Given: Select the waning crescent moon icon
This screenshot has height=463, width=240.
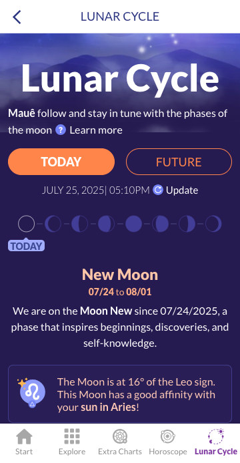Looking at the screenshot, I should coord(213,224).
